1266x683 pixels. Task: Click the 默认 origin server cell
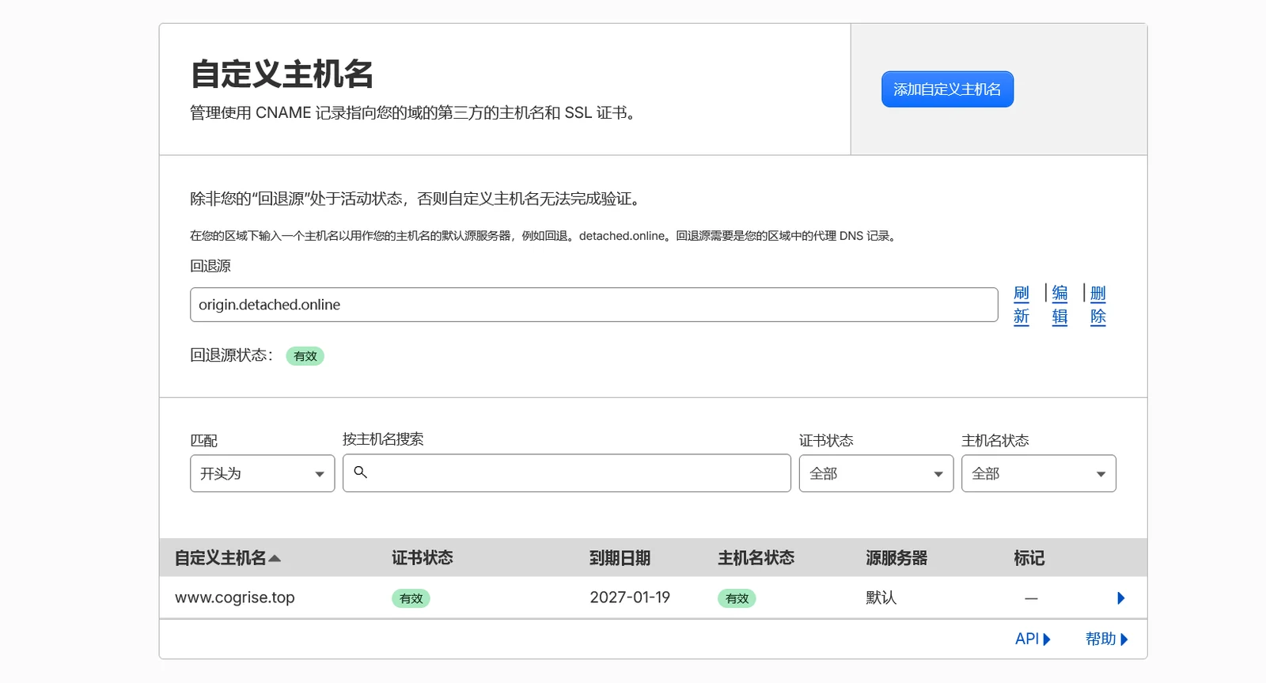(881, 598)
